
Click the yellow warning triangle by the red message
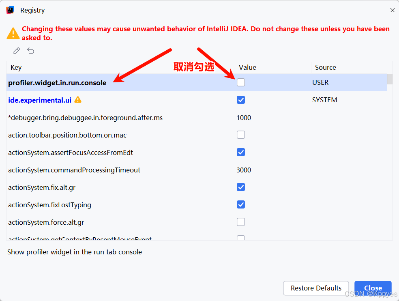click(13, 33)
